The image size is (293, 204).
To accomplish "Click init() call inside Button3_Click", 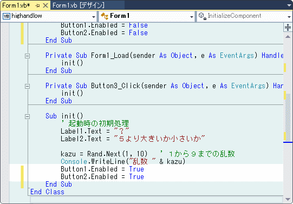I will point(72,93).
